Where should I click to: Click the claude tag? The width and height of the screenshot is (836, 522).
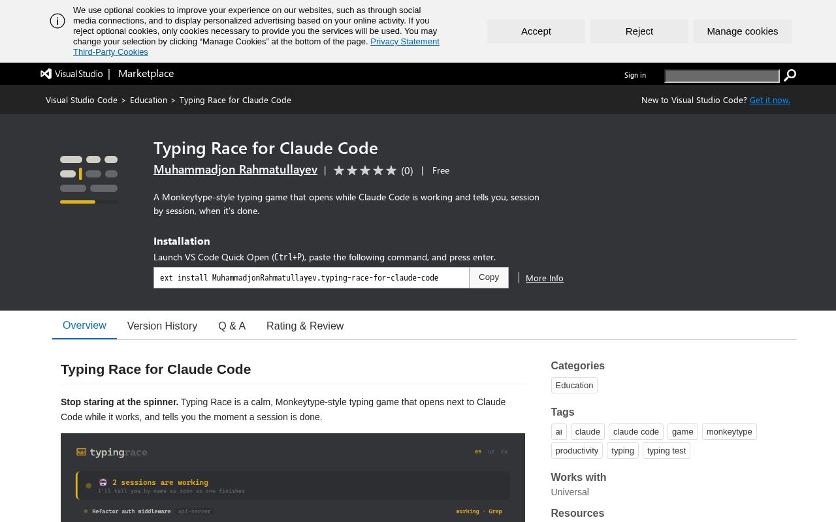[x=587, y=432]
